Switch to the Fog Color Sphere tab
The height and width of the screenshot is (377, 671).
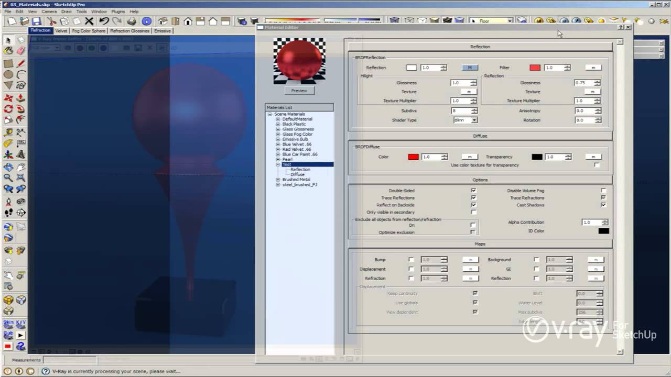[x=89, y=31]
